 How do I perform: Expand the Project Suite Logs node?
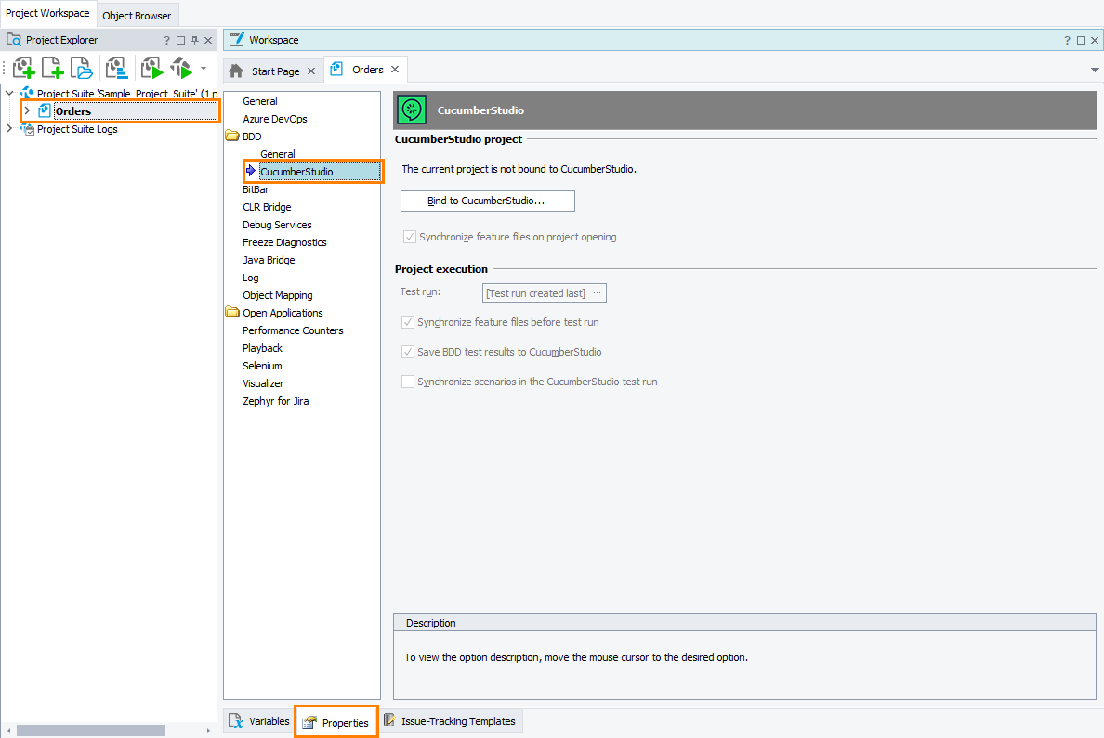[9, 129]
